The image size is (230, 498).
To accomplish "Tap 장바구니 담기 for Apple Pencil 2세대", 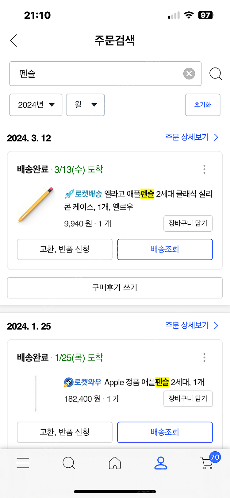I will click(x=188, y=399).
